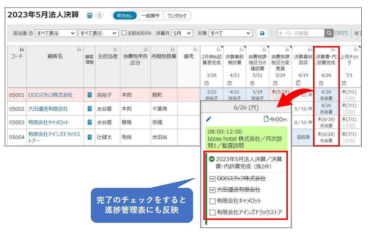Open the three-dot options menu near title
This screenshot has width=384, height=233.
[99, 15]
